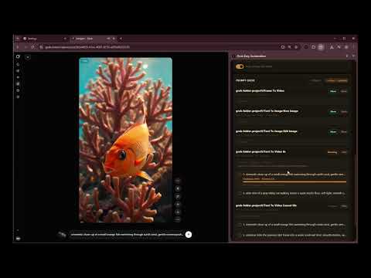The image size is (371, 278).
Task: Submit the prompt with the round arrow button
Action: [x=189, y=234]
